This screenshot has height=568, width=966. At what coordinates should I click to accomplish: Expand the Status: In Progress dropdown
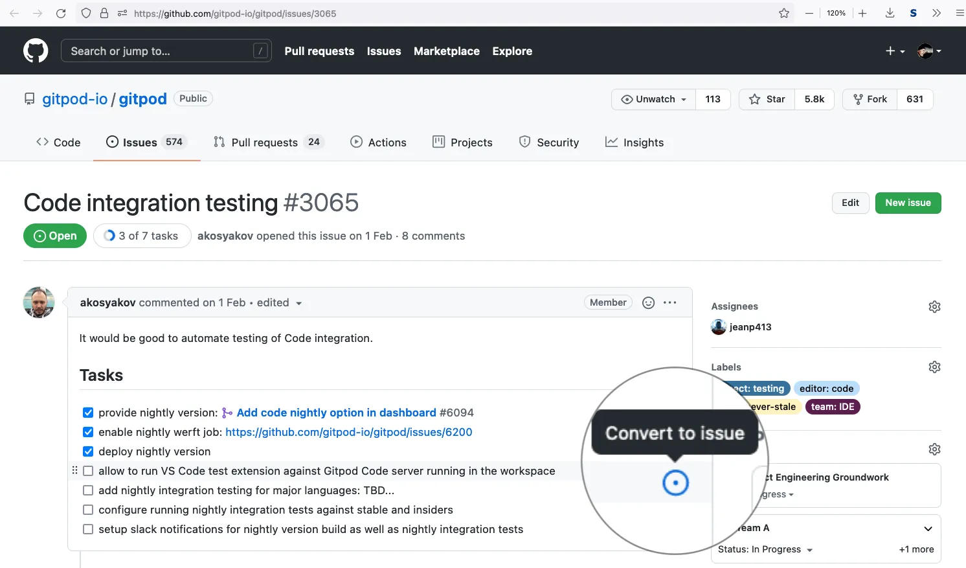[765, 549]
